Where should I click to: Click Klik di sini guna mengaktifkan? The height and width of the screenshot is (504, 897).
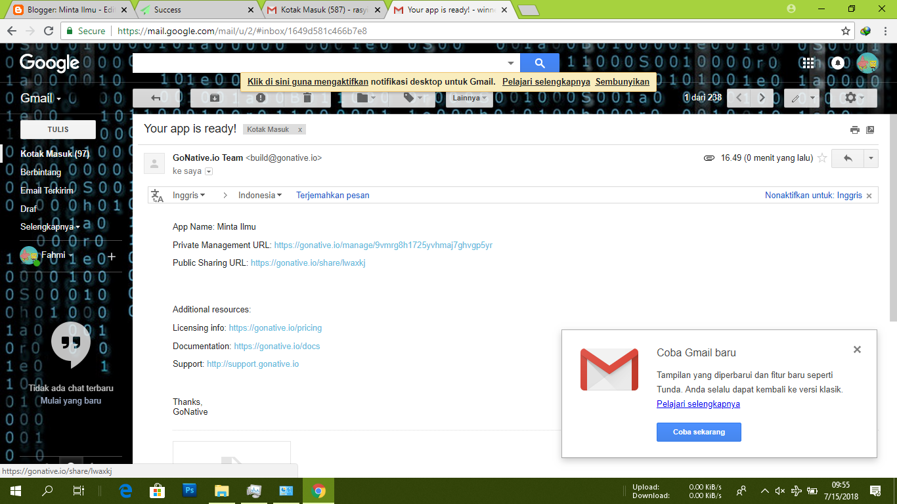tap(308, 82)
